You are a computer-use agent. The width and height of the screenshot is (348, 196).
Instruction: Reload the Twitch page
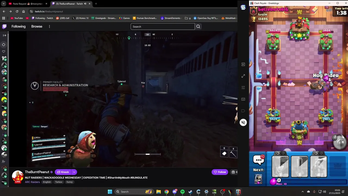pos(17,11)
